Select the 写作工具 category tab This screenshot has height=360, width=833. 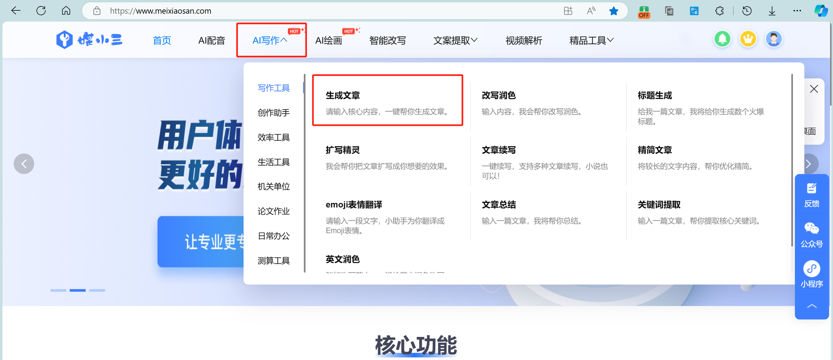tap(274, 88)
